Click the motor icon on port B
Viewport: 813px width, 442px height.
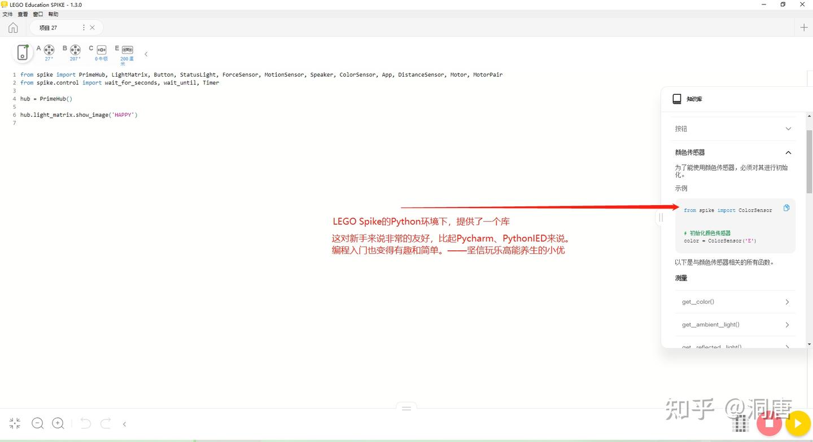click(x=75, y=50)
